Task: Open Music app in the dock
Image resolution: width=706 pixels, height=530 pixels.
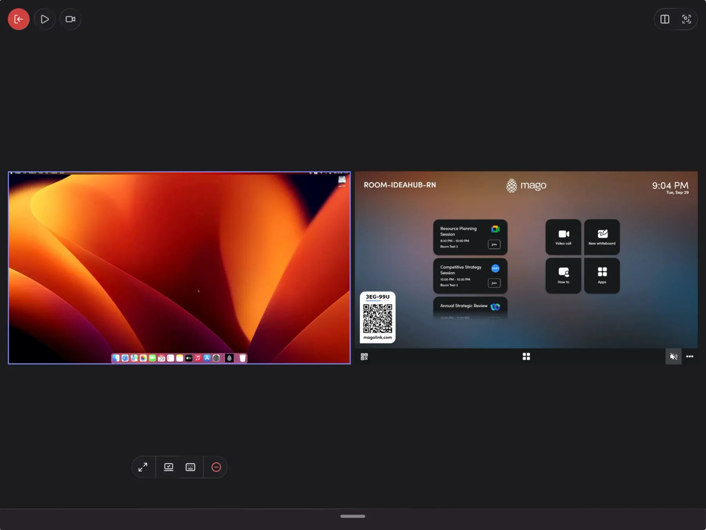Action: (x=198, y=358)
